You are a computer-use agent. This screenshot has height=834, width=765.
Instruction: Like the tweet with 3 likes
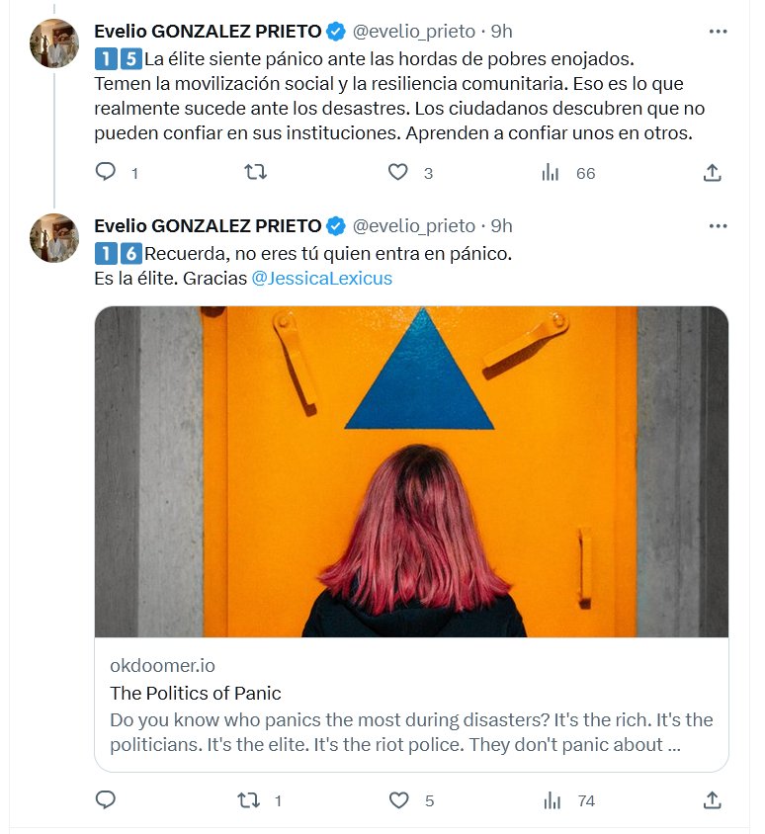pos(397,173)
